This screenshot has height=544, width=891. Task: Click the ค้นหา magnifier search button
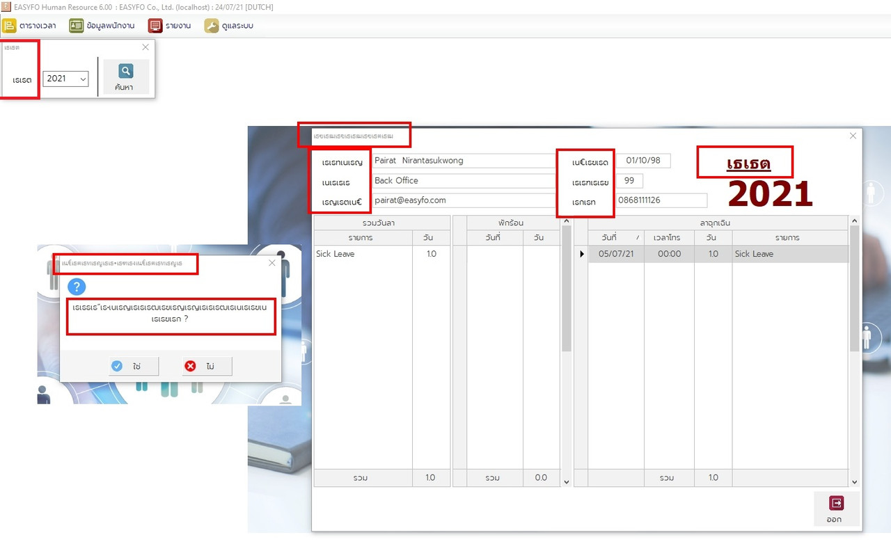point(126,77)
